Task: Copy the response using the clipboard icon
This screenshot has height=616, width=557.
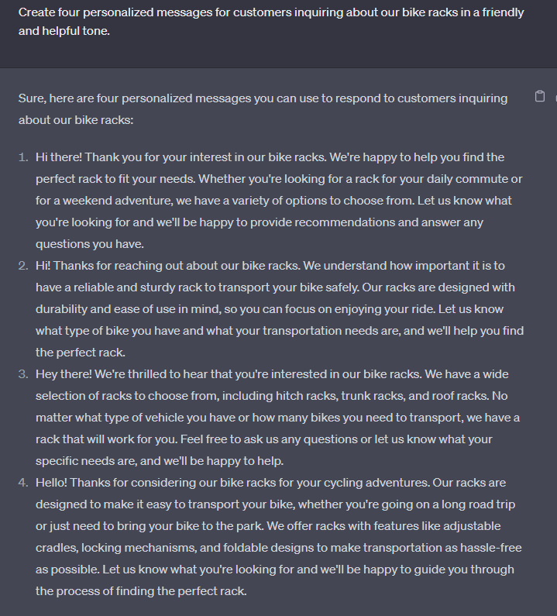Action: 540,97
